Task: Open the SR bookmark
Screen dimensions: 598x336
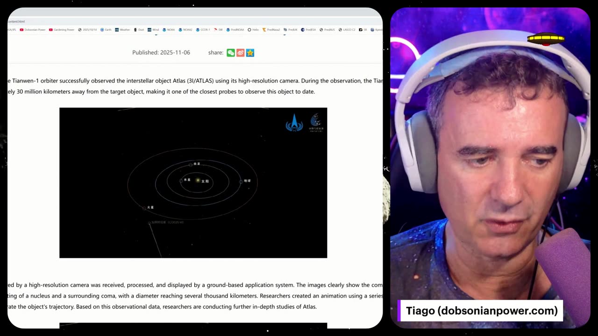Action: (x=363, y=30)
